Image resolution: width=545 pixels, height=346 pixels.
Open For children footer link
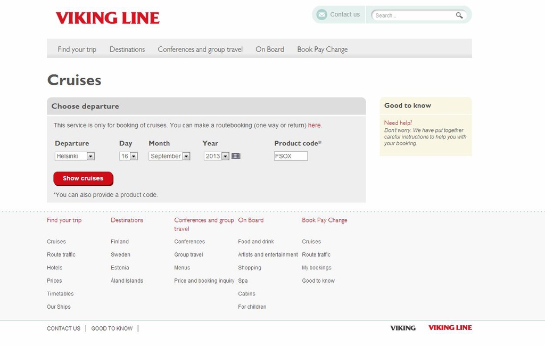point(252,307)
